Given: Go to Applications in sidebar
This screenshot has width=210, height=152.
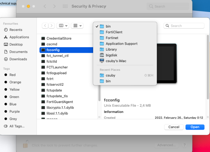Looking at the screenshot, I should 19,37.
